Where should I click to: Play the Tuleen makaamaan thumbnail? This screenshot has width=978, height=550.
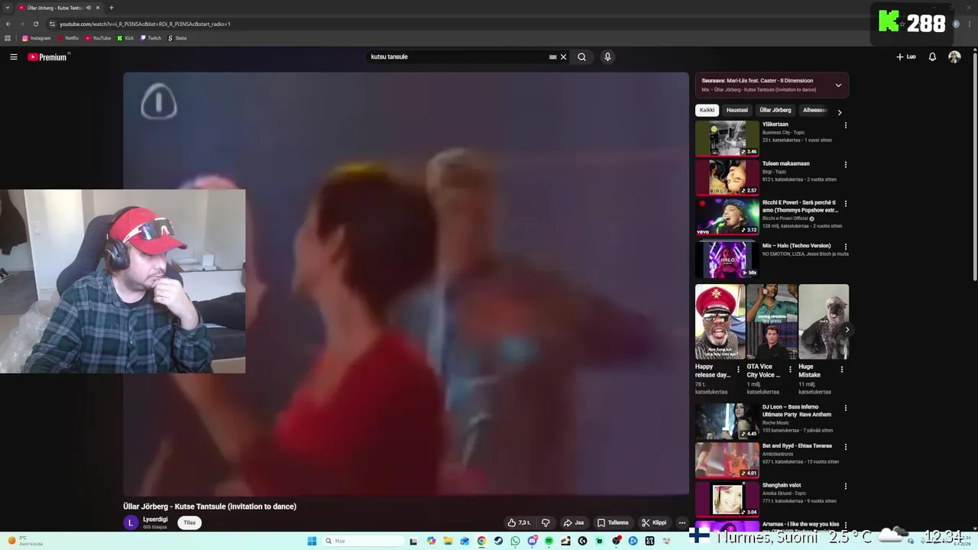pyautogui.click(x=727, y=177)
